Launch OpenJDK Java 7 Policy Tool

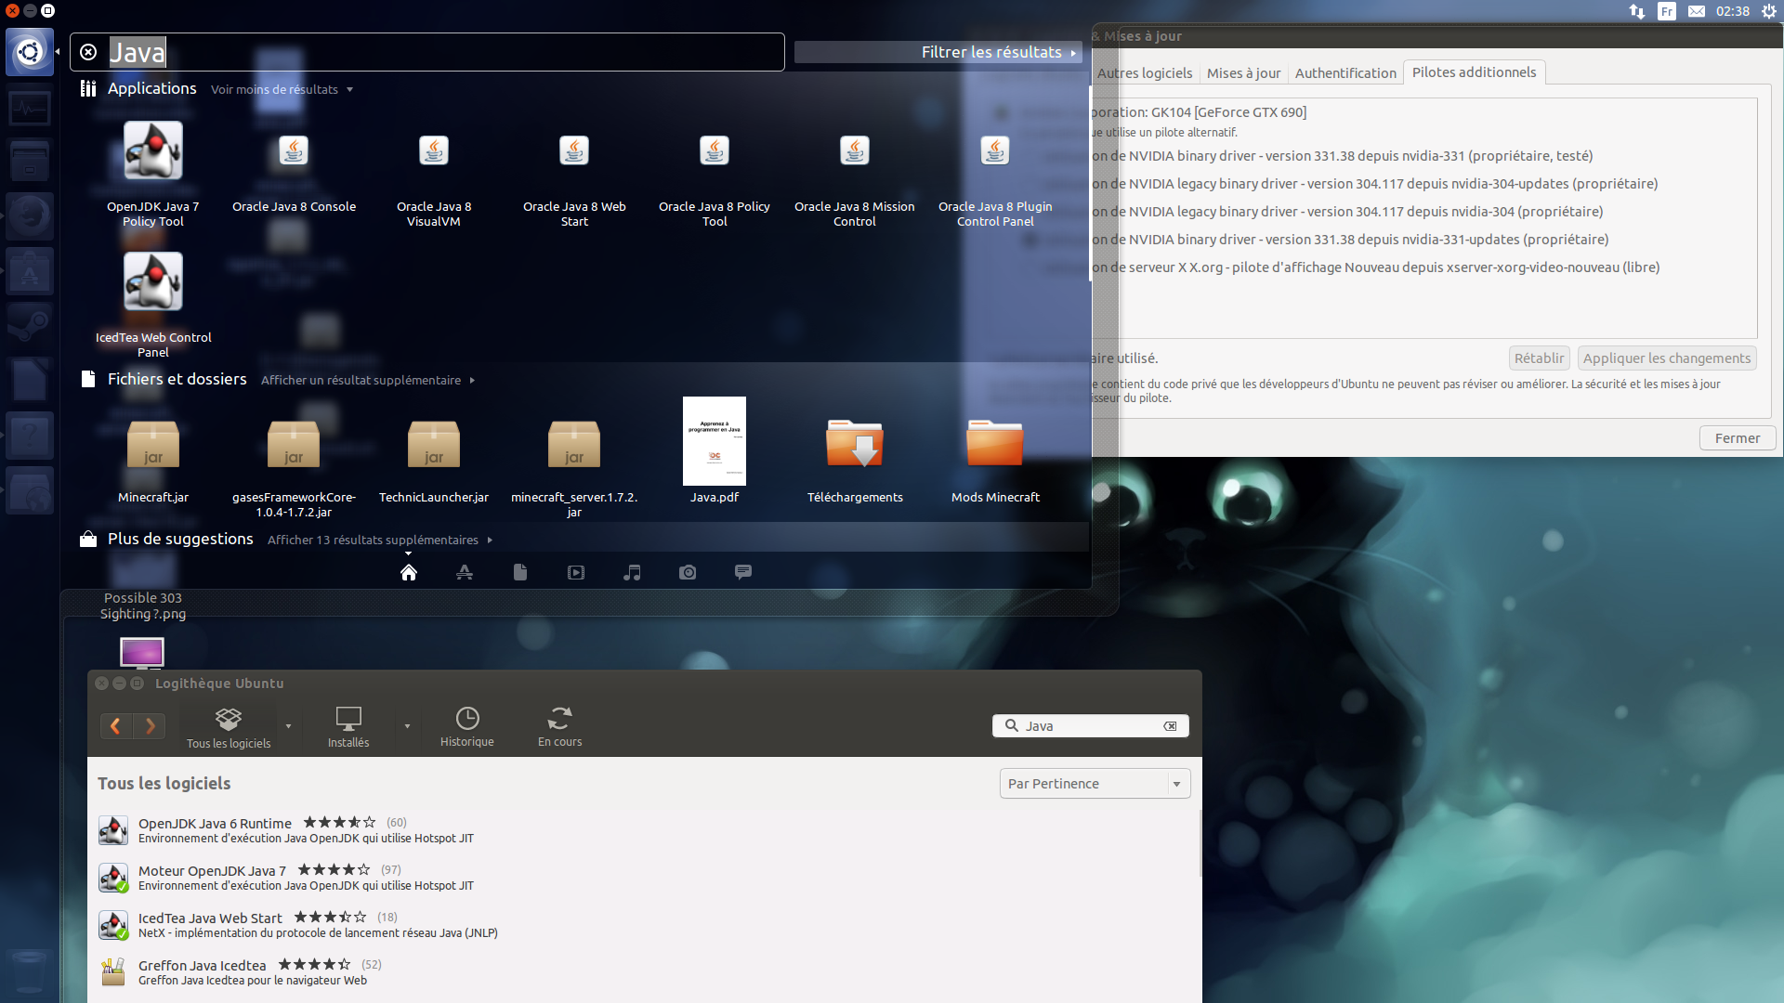click(153, 151)
